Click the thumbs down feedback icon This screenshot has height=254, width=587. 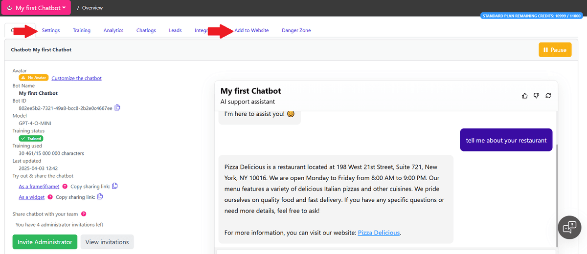(537, 95)
